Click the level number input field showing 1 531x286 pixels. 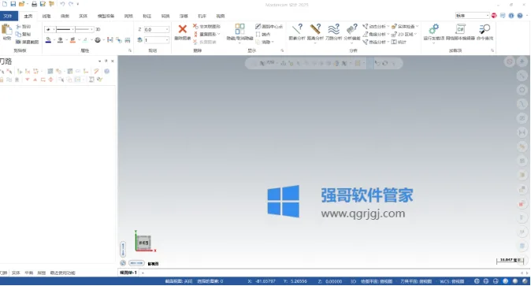(154, 40)
